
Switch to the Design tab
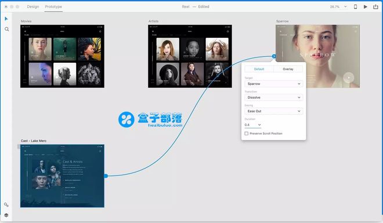click(33, 6)
